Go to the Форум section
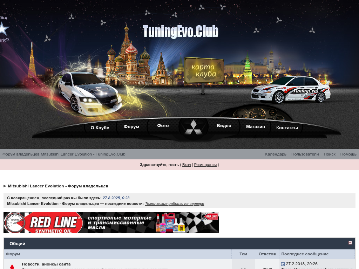The width and height of the screenshot is (359, 269). tap(131, 127)
